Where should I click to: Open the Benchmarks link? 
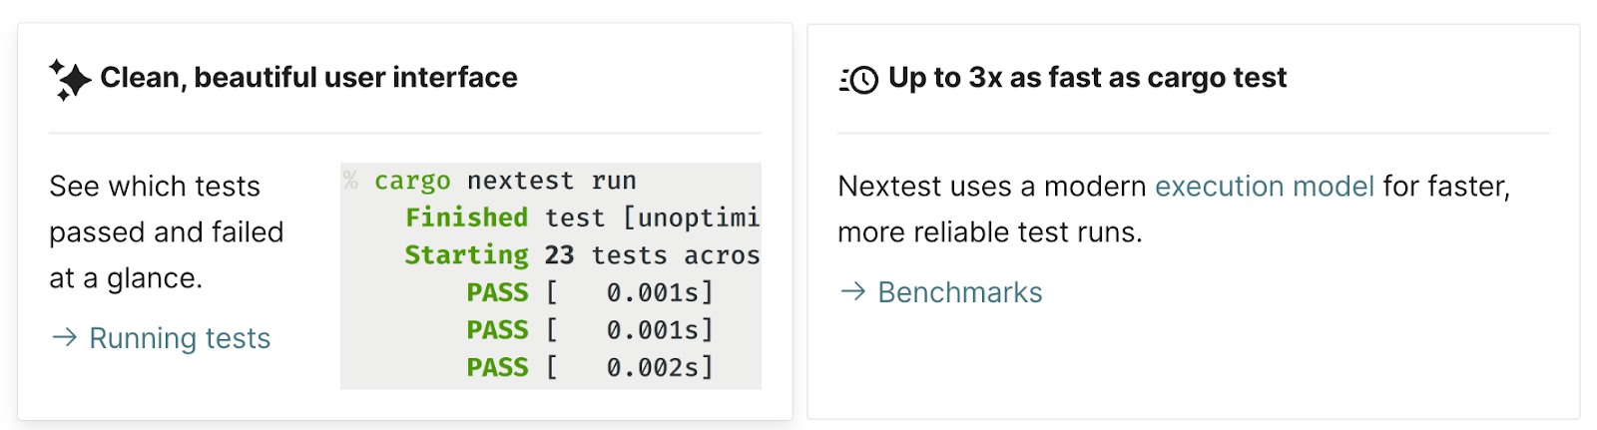[x=960, y=292]
